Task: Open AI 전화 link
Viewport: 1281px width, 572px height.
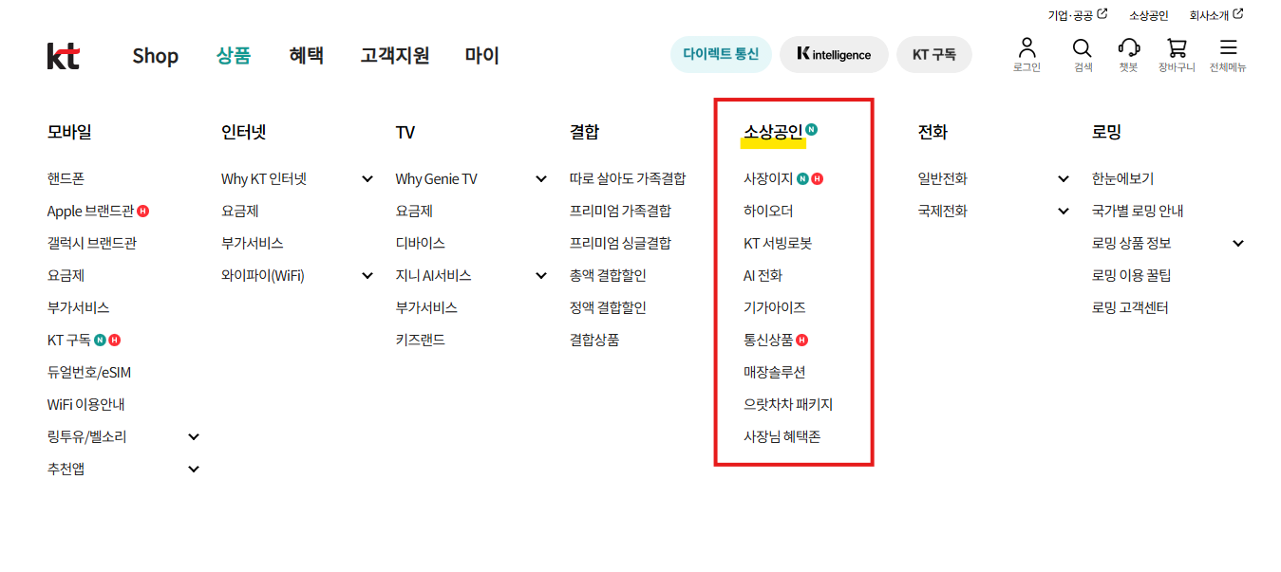Action: click(x=763, y=276)
